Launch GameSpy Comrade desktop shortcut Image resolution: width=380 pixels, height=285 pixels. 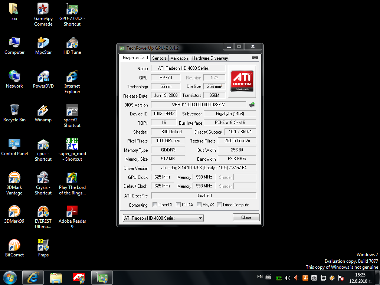[43, 14]
